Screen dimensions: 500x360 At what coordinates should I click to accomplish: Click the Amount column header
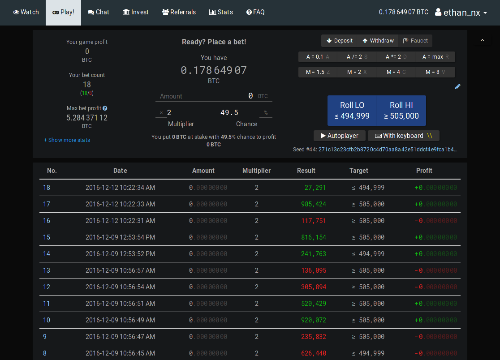(x=203, y=171)
